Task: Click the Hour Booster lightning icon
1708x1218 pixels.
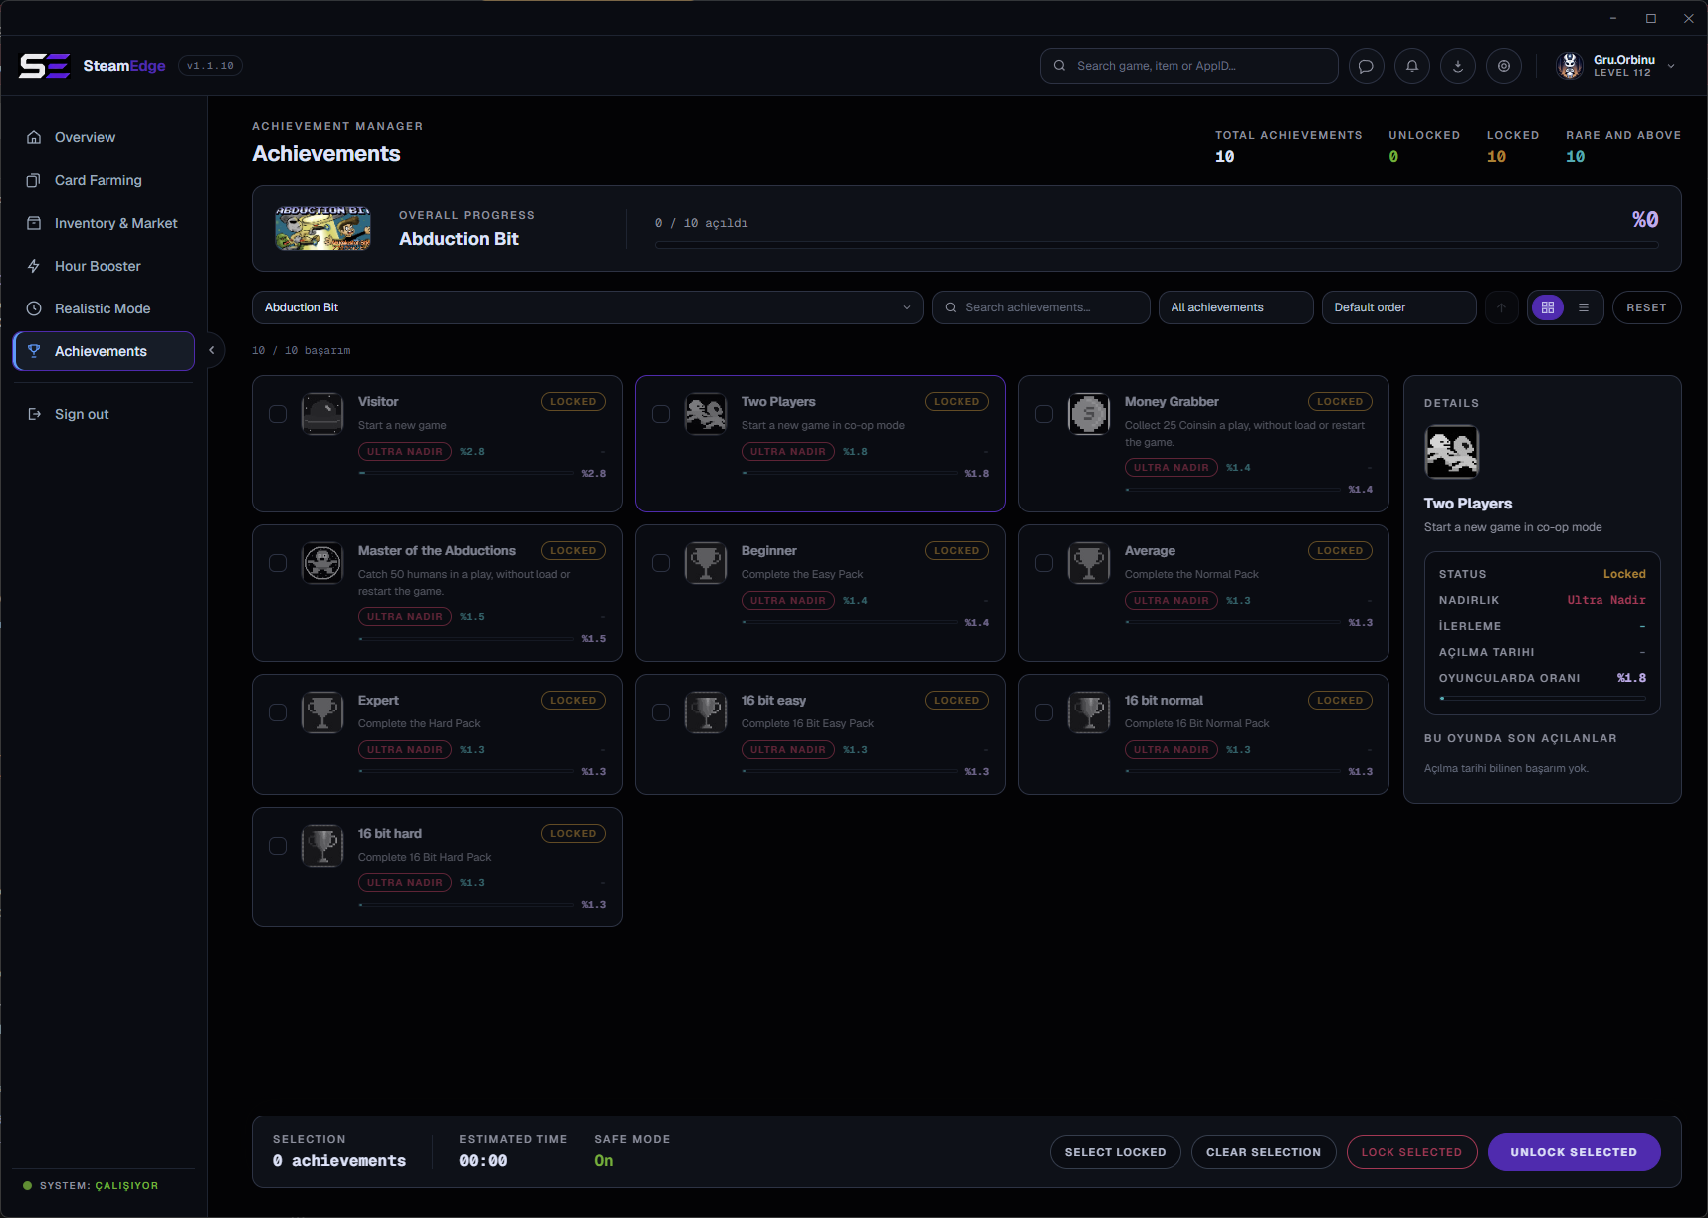Action: [34, 266]
